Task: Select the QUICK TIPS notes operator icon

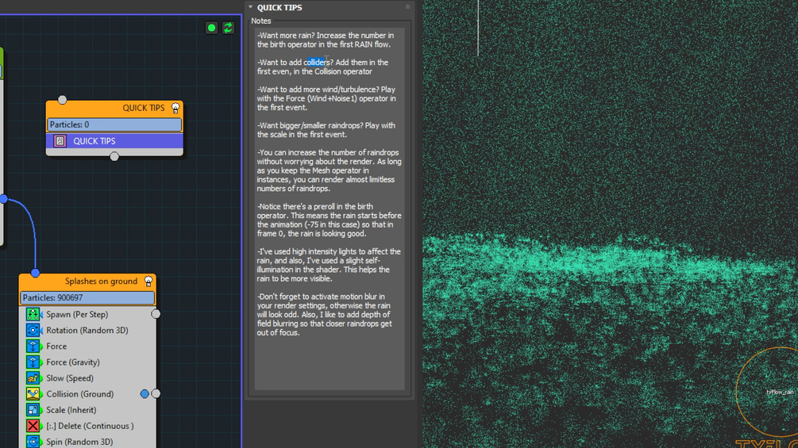Action: click(60, 141)
